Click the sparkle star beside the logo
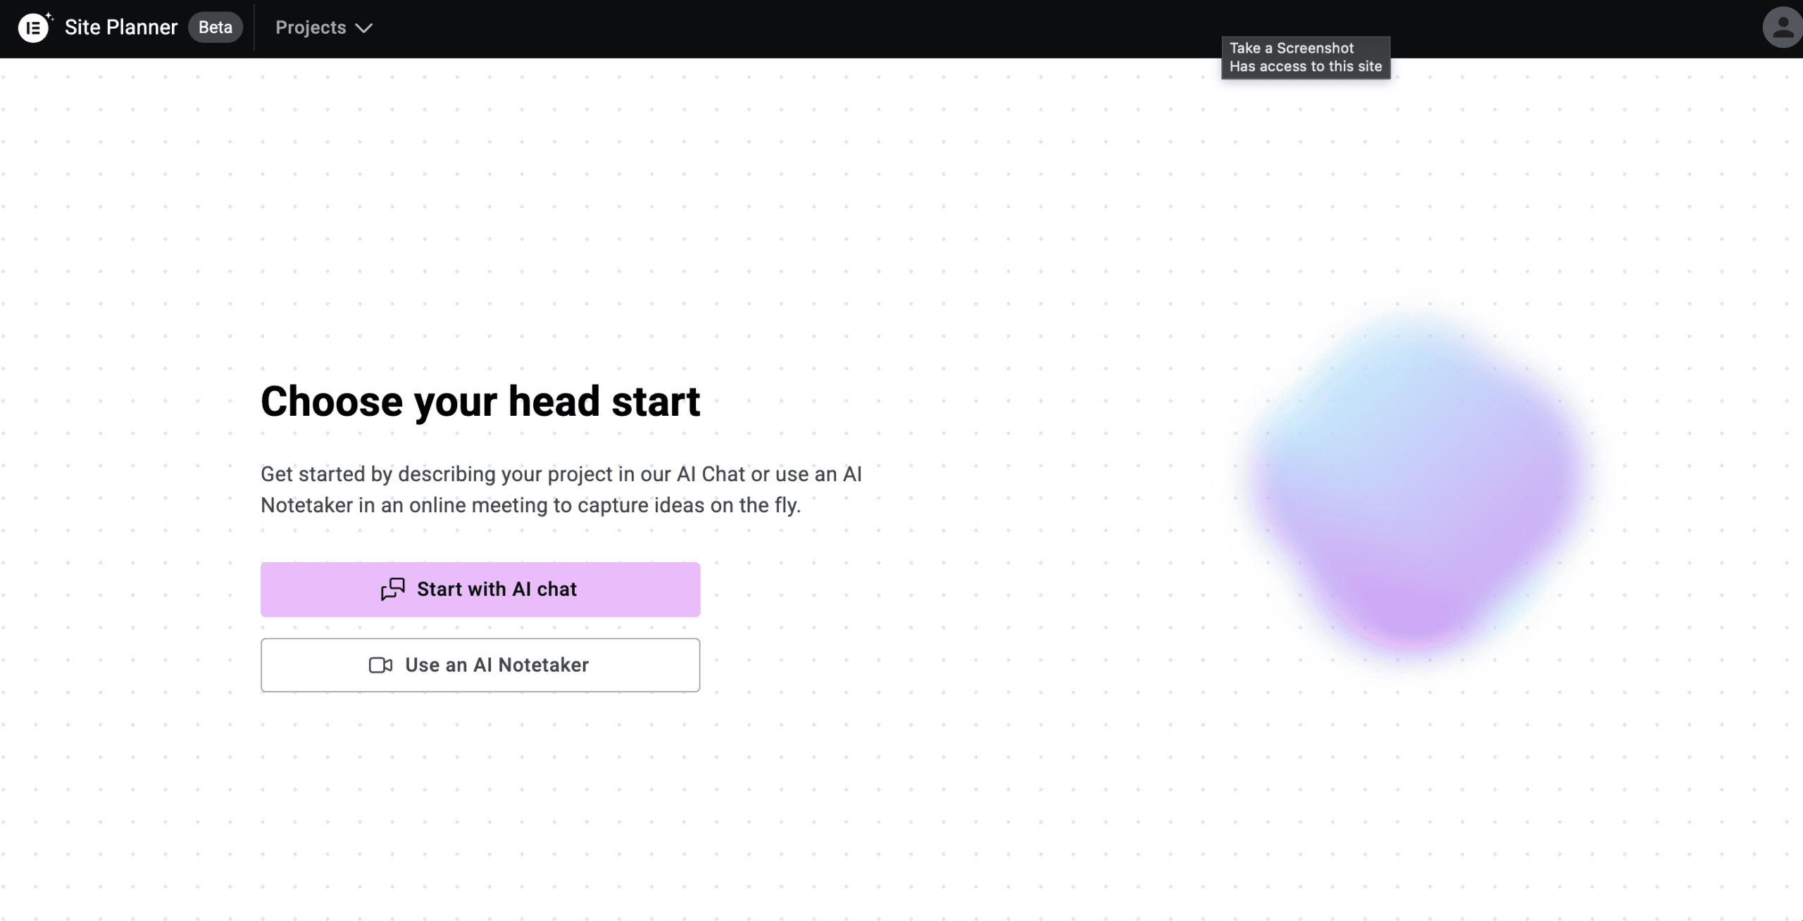The image size is (1803, 921). point(49,16)
